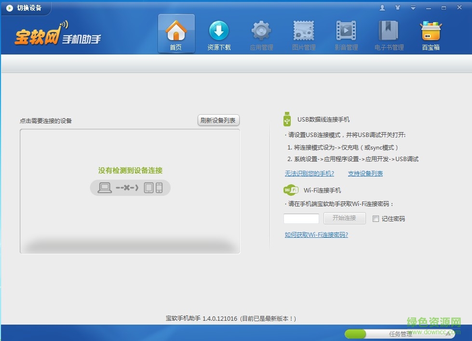Screen dimensions: 472x341
Task: Switch to the 首页 home tab
Action: (x=176, y=33)
